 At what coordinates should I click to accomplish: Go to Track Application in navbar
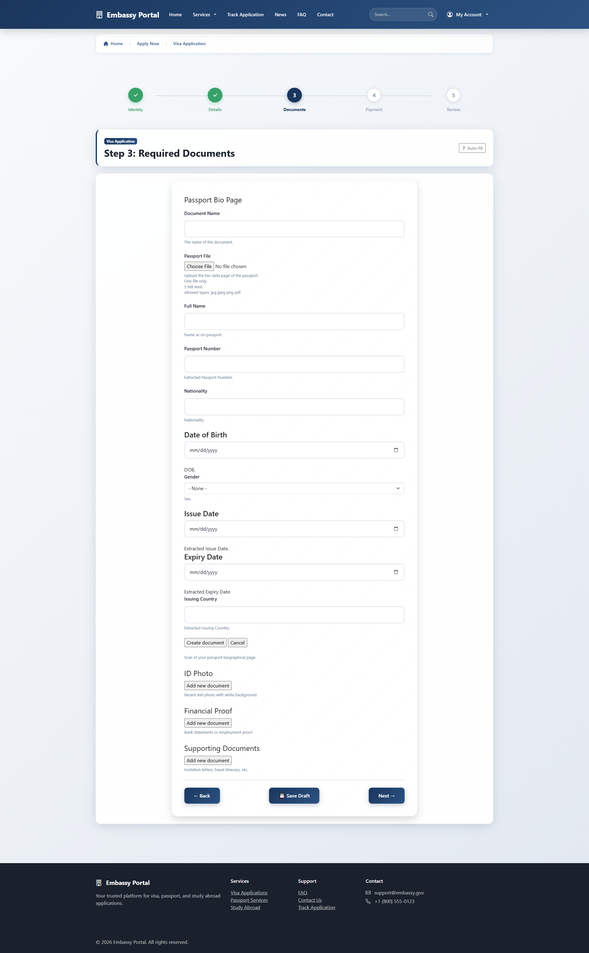tap(245, 15)
